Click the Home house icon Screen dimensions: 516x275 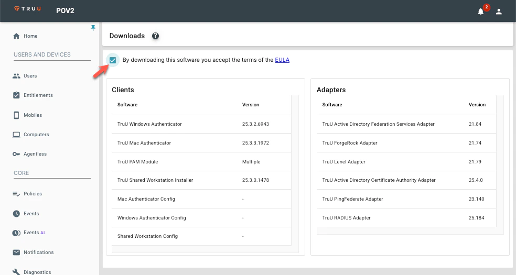click(16, 36)
